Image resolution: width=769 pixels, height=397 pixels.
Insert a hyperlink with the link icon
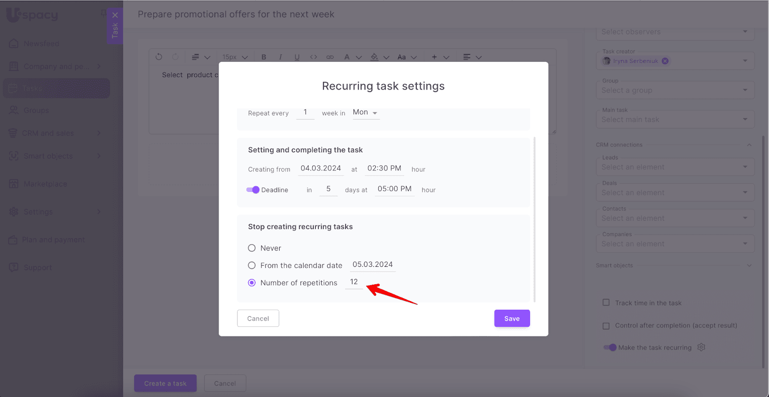(x=330, y=57)
